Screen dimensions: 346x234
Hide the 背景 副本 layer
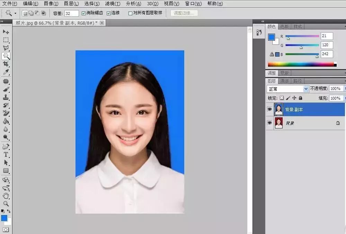click(269, 109)
